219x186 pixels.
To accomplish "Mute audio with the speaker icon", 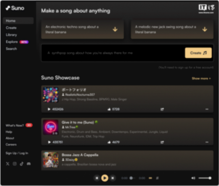I will (x=193, y=178).
